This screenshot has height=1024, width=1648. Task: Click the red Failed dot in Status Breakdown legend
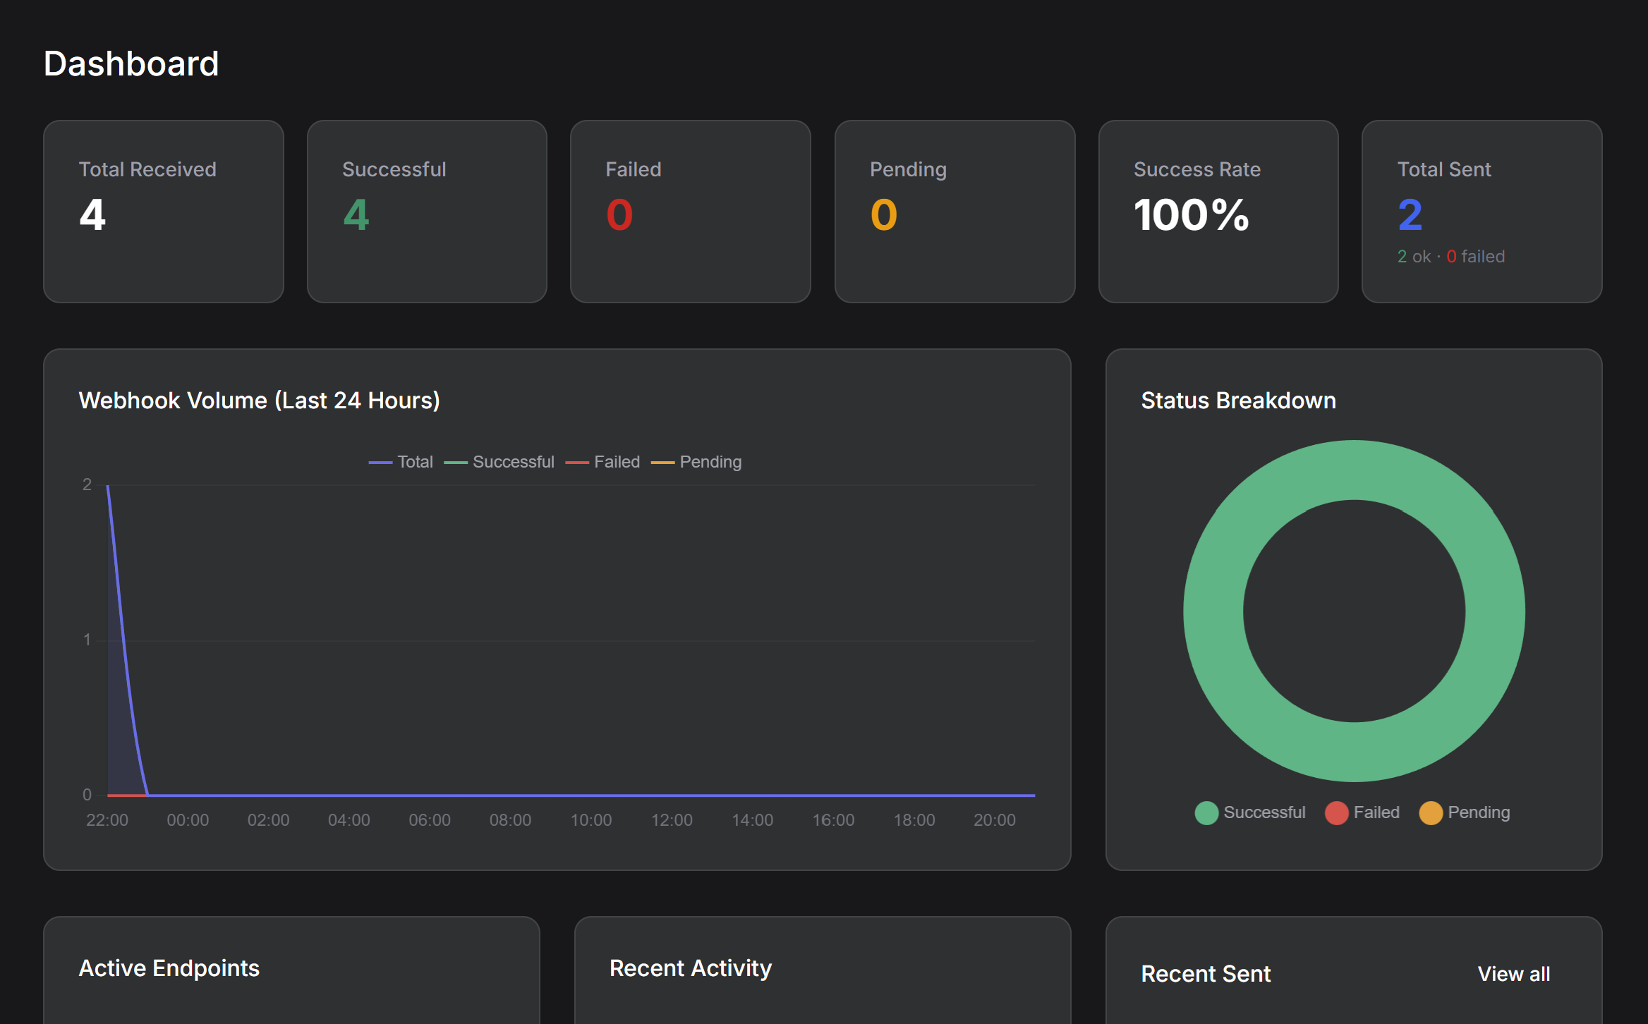(x=1337, y=812)
